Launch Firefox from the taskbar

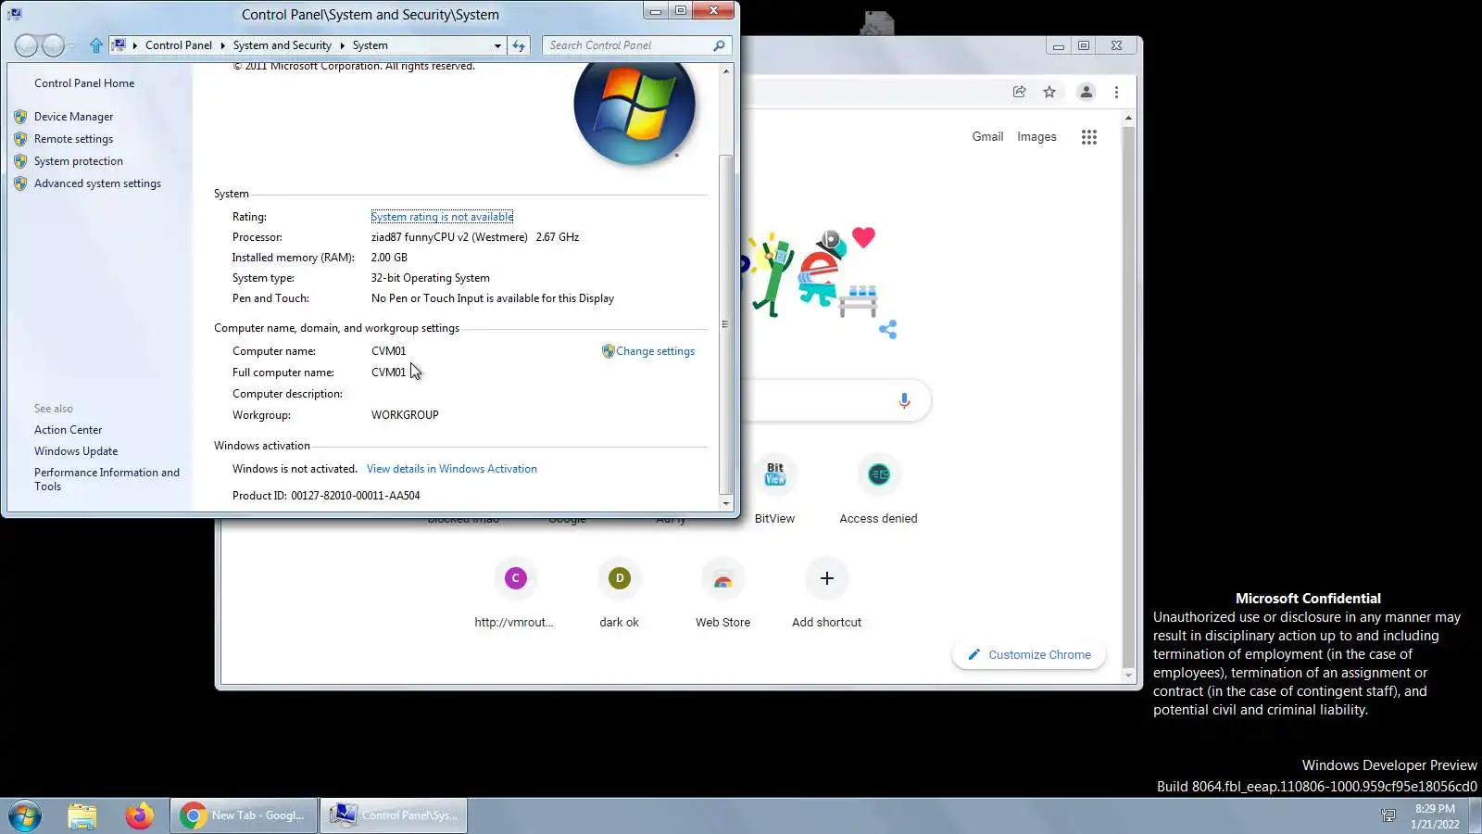[140, 816]
